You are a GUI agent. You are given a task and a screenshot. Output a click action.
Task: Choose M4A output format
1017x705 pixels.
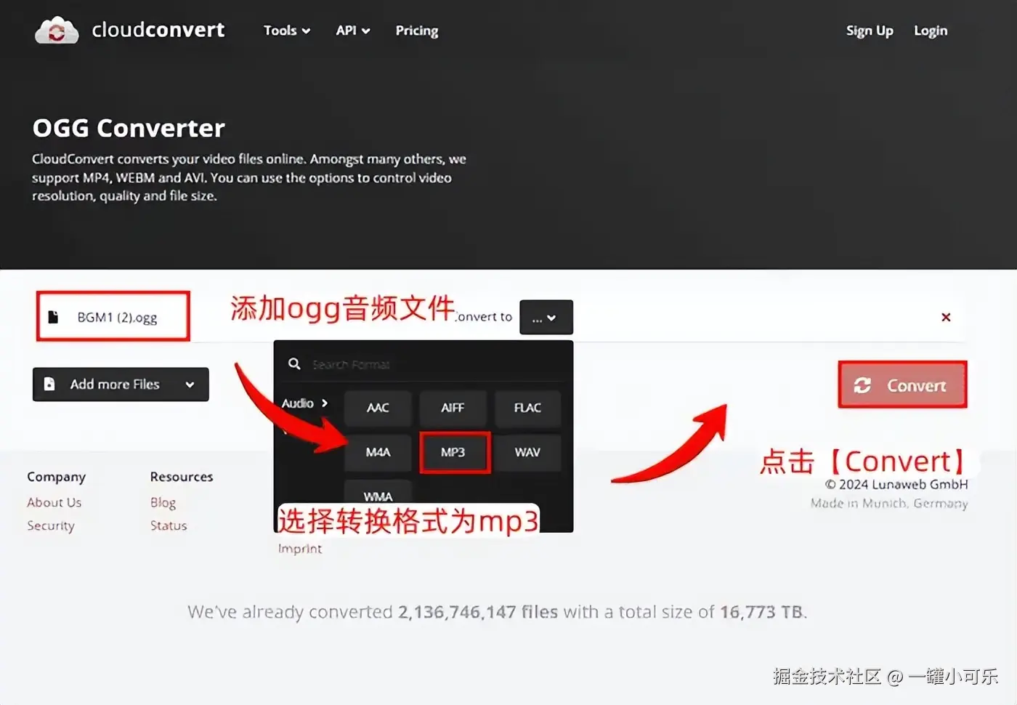coord(378,452)
